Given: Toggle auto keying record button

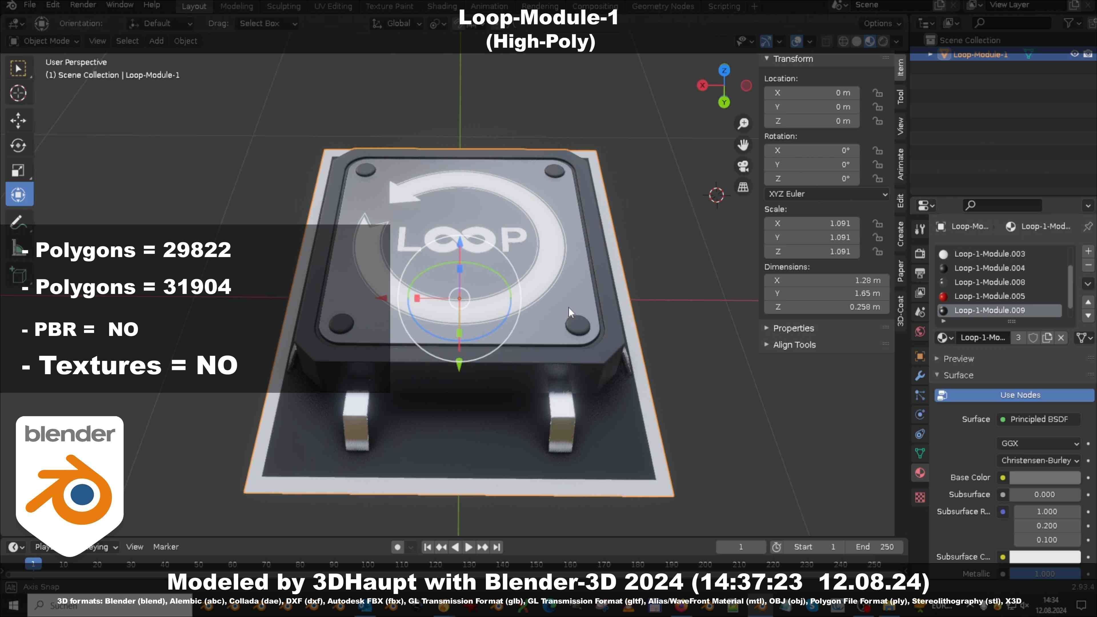Looking at the screenshot, I should click(x=397, y=547).
